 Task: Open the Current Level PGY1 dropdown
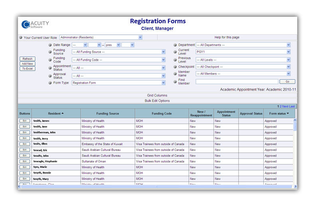243,52
